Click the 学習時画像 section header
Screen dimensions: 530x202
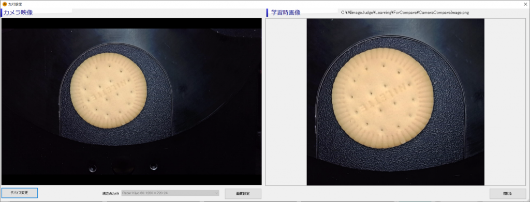pos(286,13)
